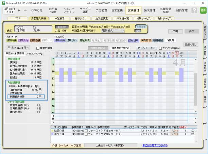This screenshot has height=154, width=208.
Task: Click the calendar grid vertical scrollbar
Action: click(195, 85)
